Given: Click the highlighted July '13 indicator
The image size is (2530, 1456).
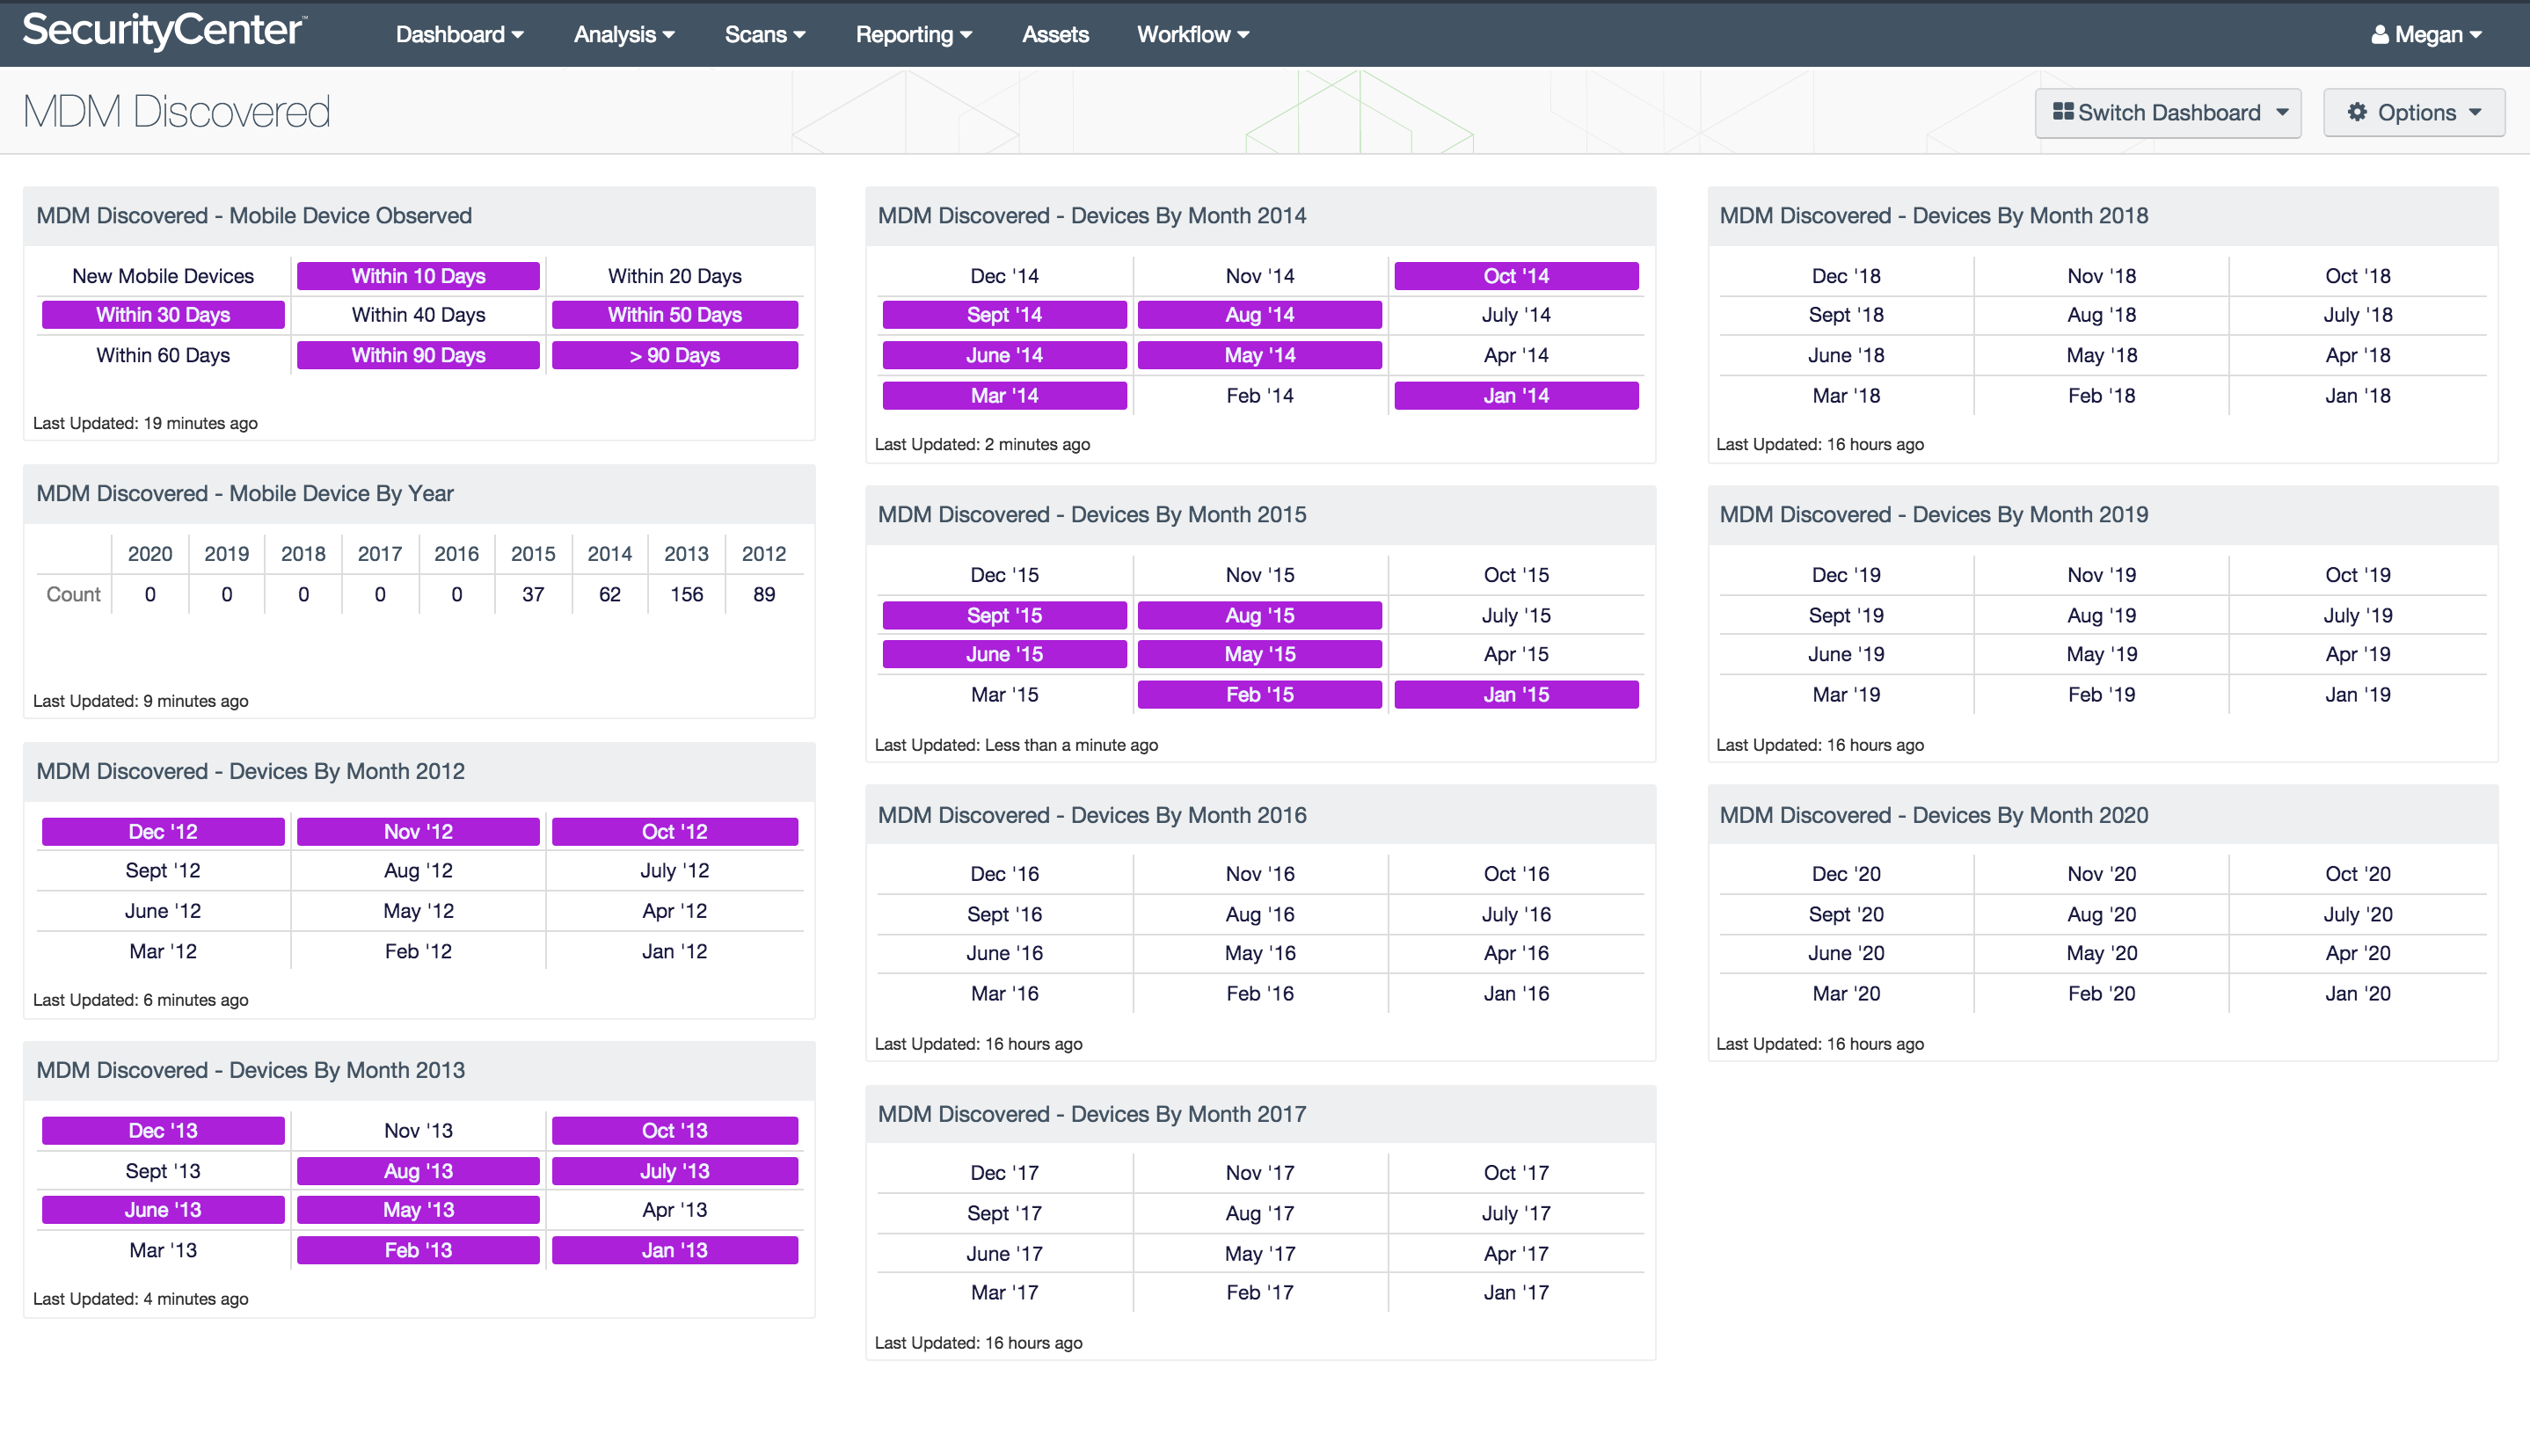Looking at the screenshot, I should coord(675,1171).
